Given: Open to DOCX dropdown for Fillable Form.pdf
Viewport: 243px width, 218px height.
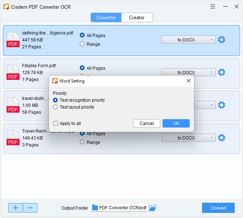Looking at the screenshot, I should [189, 72].
